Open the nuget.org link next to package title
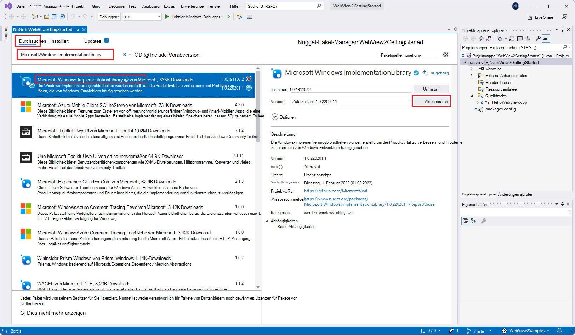 tap(440, 73)
